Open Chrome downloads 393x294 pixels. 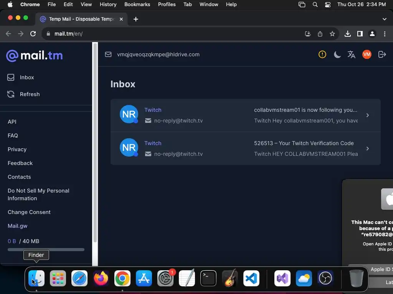(x=347, y=34)
